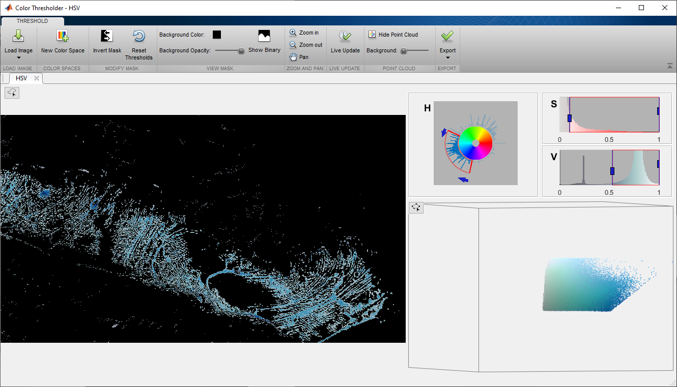The image size is (677, 387).
Task: Zoom out of the masked image
Action: pos(305,44)
